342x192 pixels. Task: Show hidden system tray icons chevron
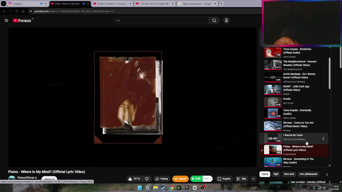coord(308,188)
